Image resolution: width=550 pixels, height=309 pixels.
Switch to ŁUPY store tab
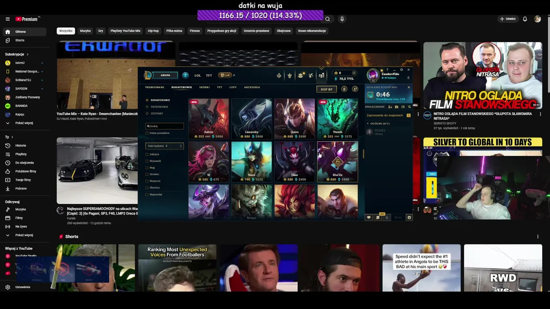(233, 87)
